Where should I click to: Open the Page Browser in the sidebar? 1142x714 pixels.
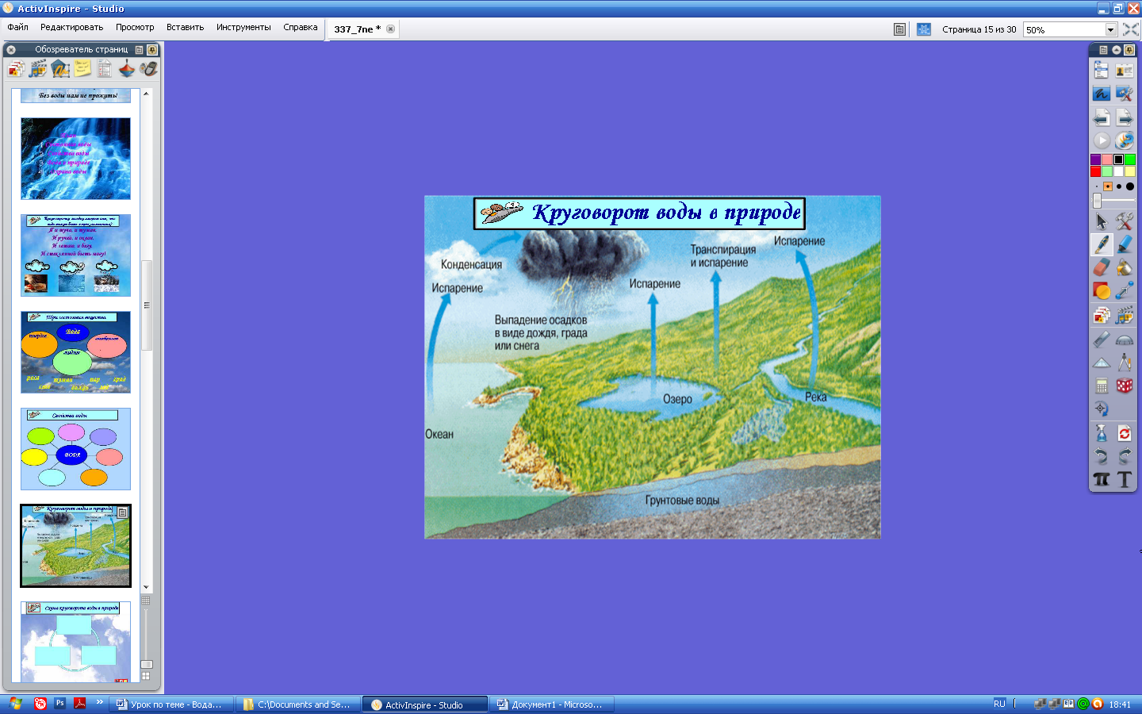[16, 69]
